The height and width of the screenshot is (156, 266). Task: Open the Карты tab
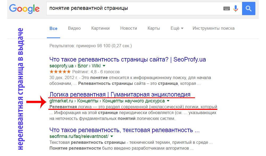(x=154, y=28)
